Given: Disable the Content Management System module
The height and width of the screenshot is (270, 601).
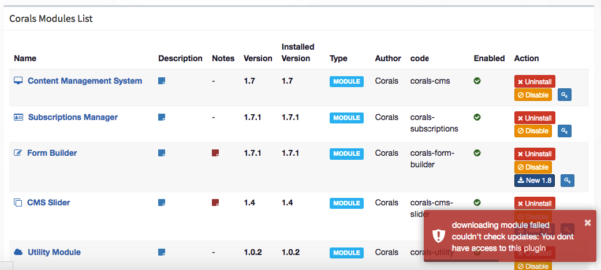Looking at the screenshot, I should pos(533,95).
